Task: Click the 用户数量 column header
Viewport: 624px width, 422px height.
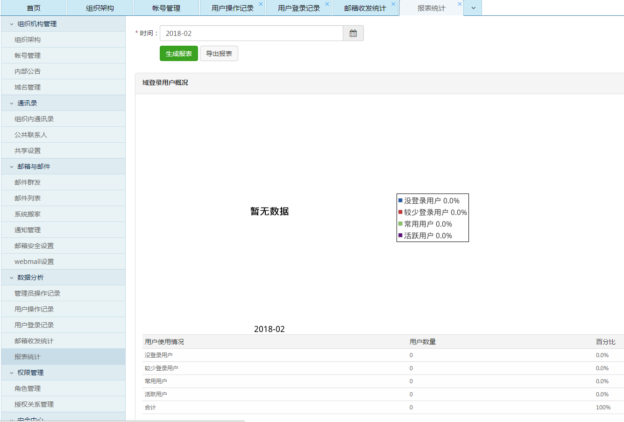Action: 423,342
